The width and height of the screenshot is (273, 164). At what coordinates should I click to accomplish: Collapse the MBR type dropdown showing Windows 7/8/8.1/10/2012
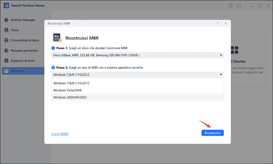pyautogui.click(x=138, y=75)
